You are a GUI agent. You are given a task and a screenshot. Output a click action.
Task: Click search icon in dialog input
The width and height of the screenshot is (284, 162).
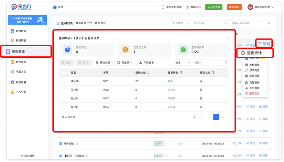click(x=226, y=63)
